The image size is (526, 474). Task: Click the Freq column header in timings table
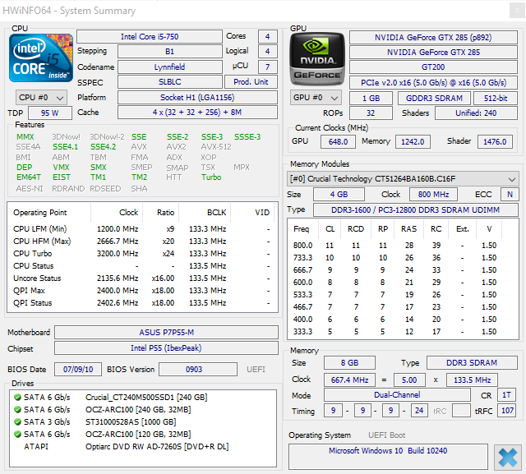tap(302, 229)
